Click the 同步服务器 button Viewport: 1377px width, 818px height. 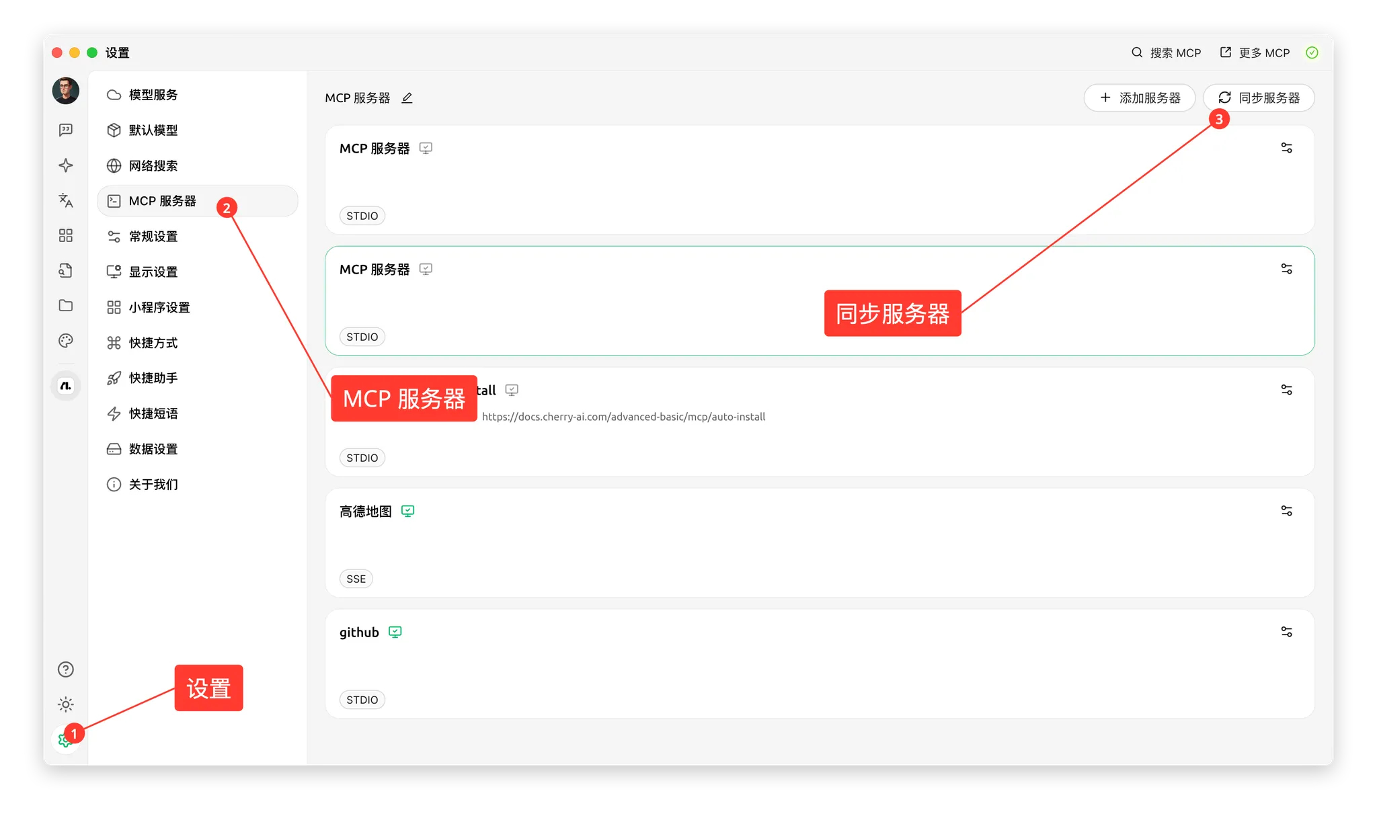(x=1259, y=98)
